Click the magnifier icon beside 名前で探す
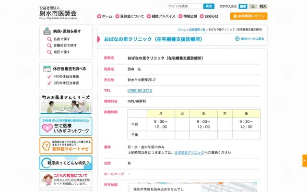This screenshot has height=192, width=307. [x=49, y=38]
